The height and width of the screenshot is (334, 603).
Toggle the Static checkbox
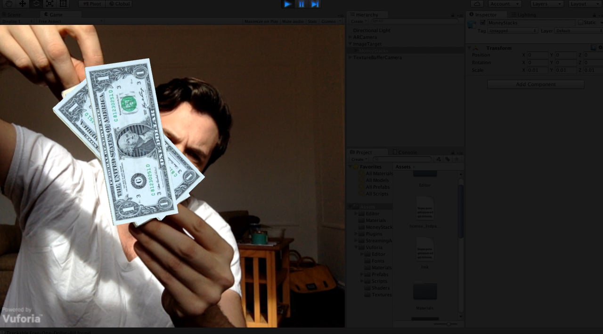[580, 23]
